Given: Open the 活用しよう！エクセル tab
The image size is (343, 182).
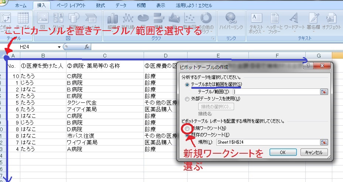Looking at the screenshot, I should [x=194, y=5].
